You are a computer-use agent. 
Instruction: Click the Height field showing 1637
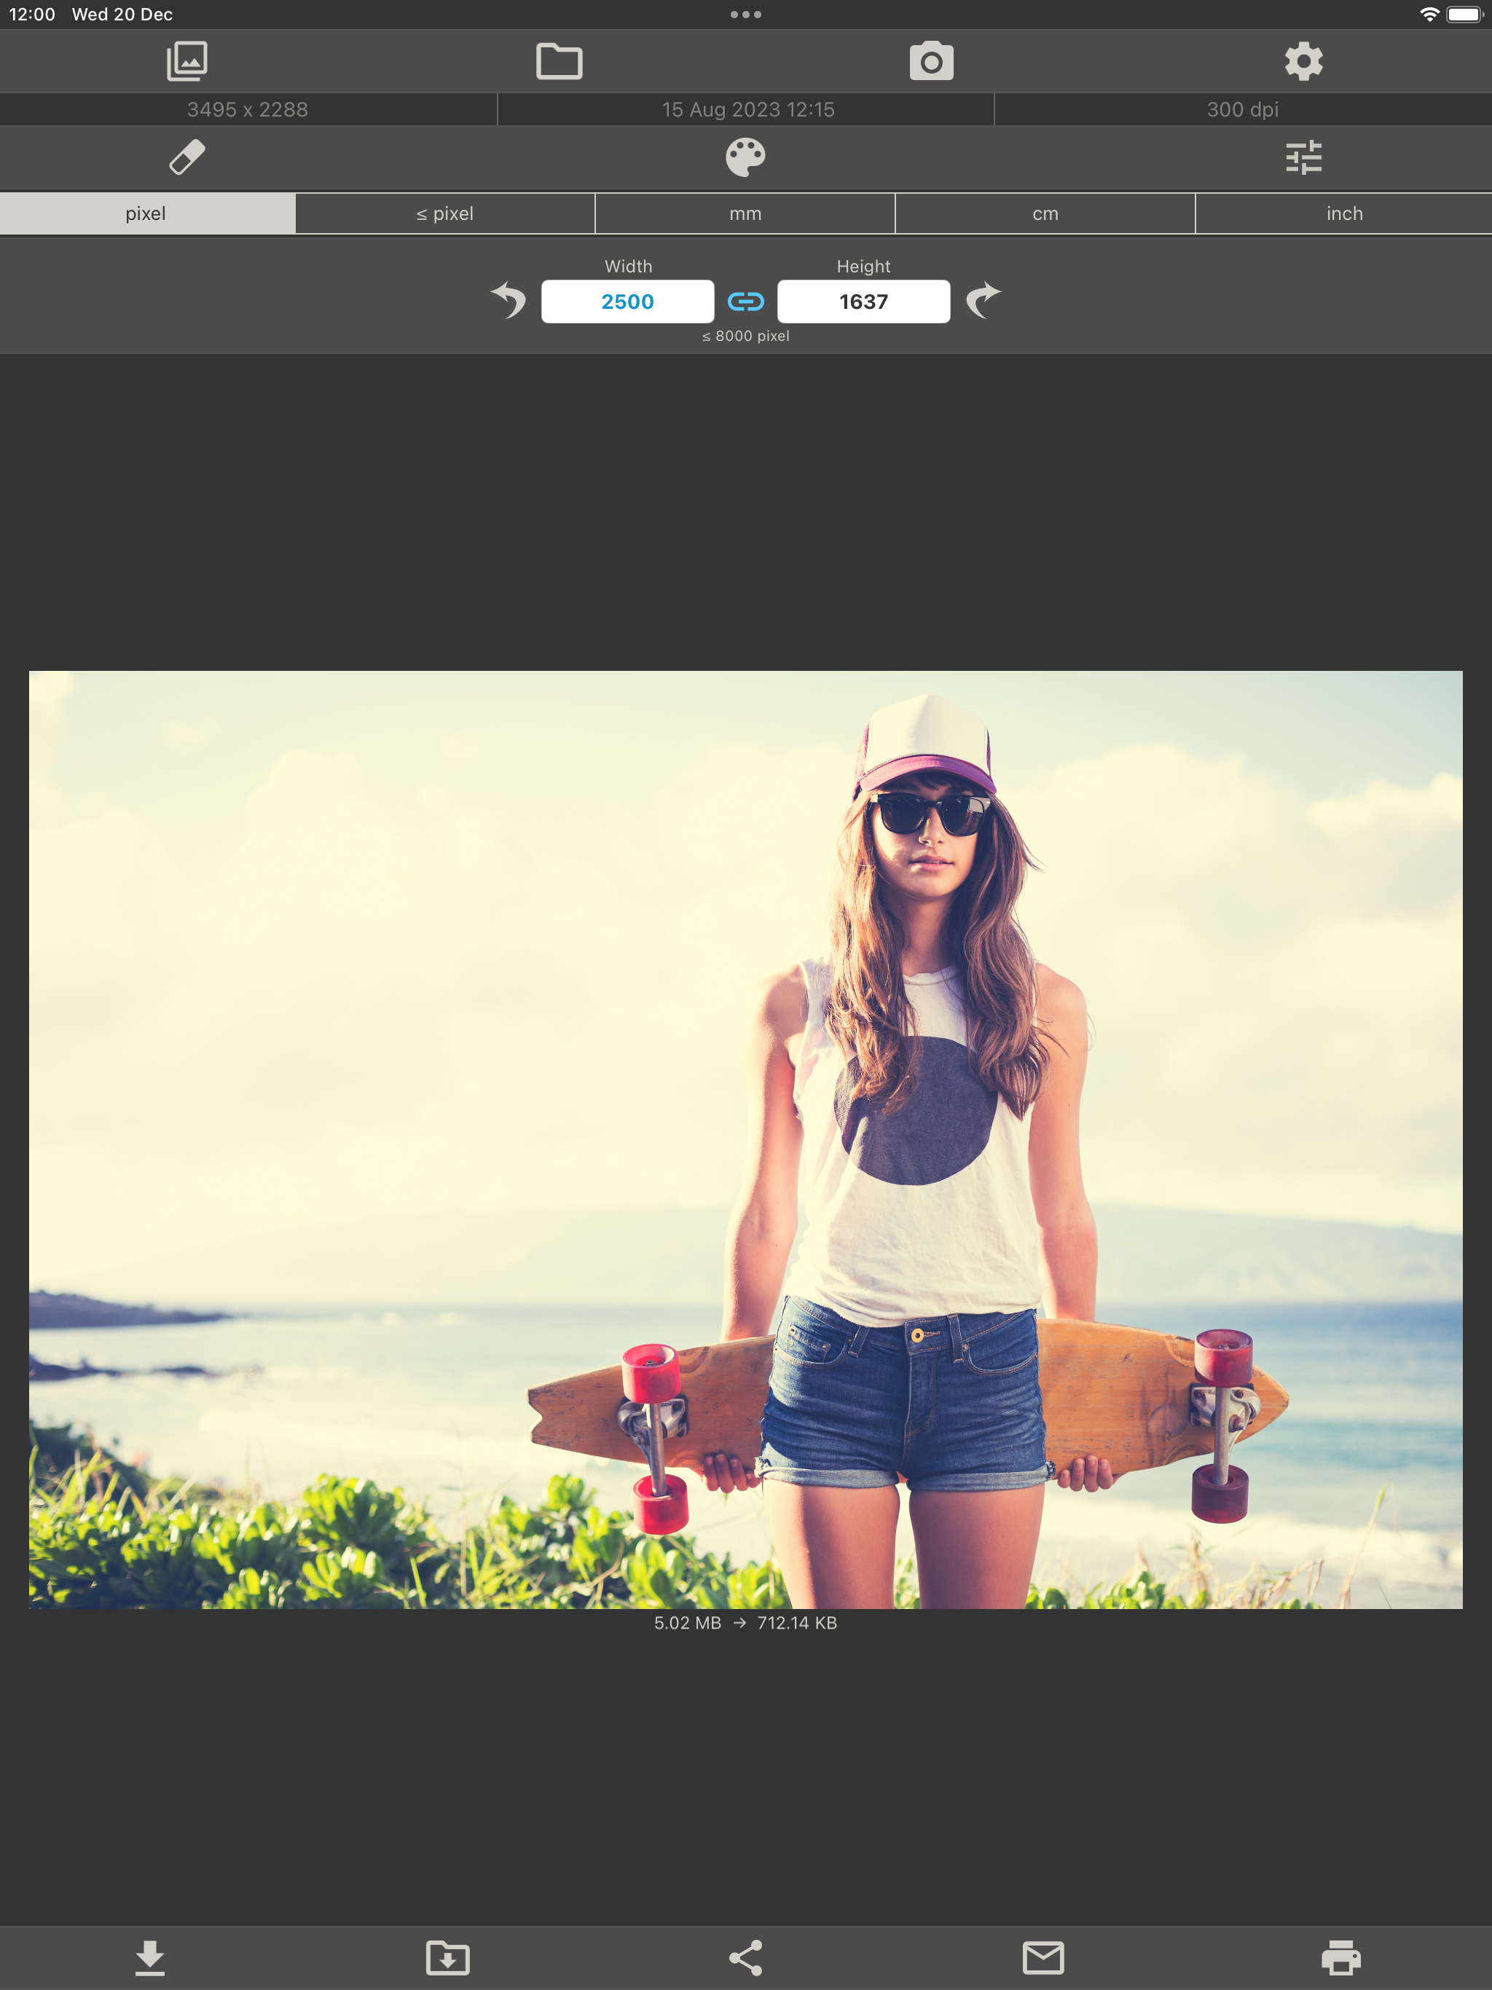click(x=863, y=302)
